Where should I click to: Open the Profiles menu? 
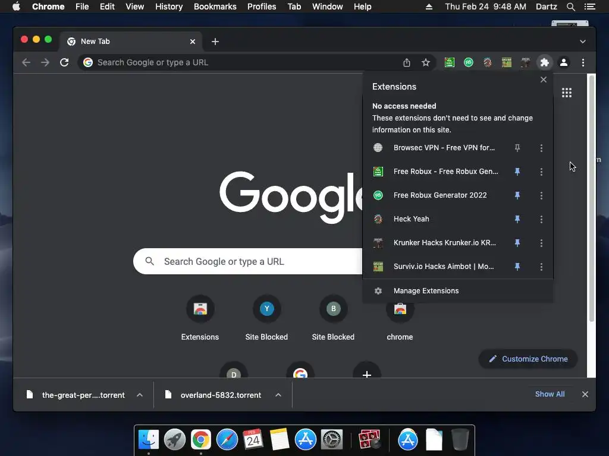[262, 7]
